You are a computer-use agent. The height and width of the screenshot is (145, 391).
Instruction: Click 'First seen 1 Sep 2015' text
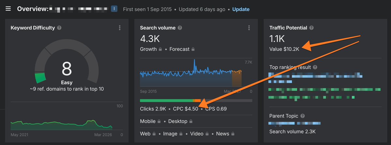coord(147,9)
